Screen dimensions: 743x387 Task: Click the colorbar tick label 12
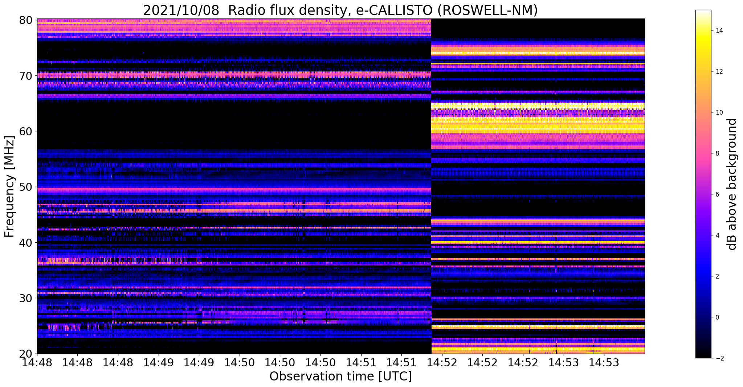(x=719, y=71)
